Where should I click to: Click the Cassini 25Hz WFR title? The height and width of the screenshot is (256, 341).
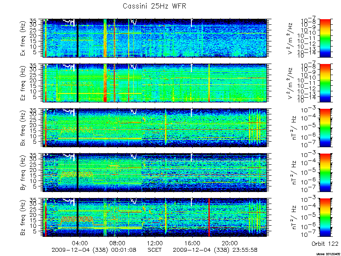pos(154,6)
